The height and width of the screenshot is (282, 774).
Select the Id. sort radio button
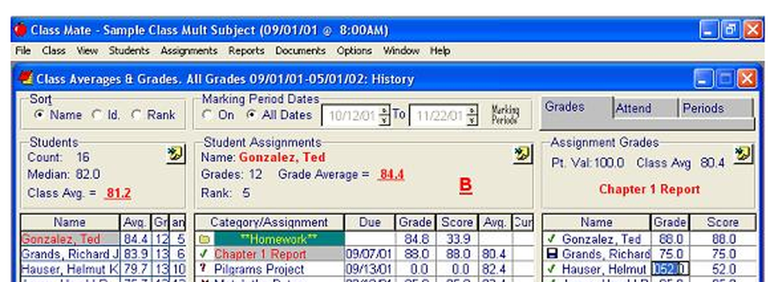(97, 115)
